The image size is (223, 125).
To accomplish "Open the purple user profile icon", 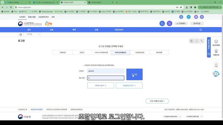I will coord(169,23).
